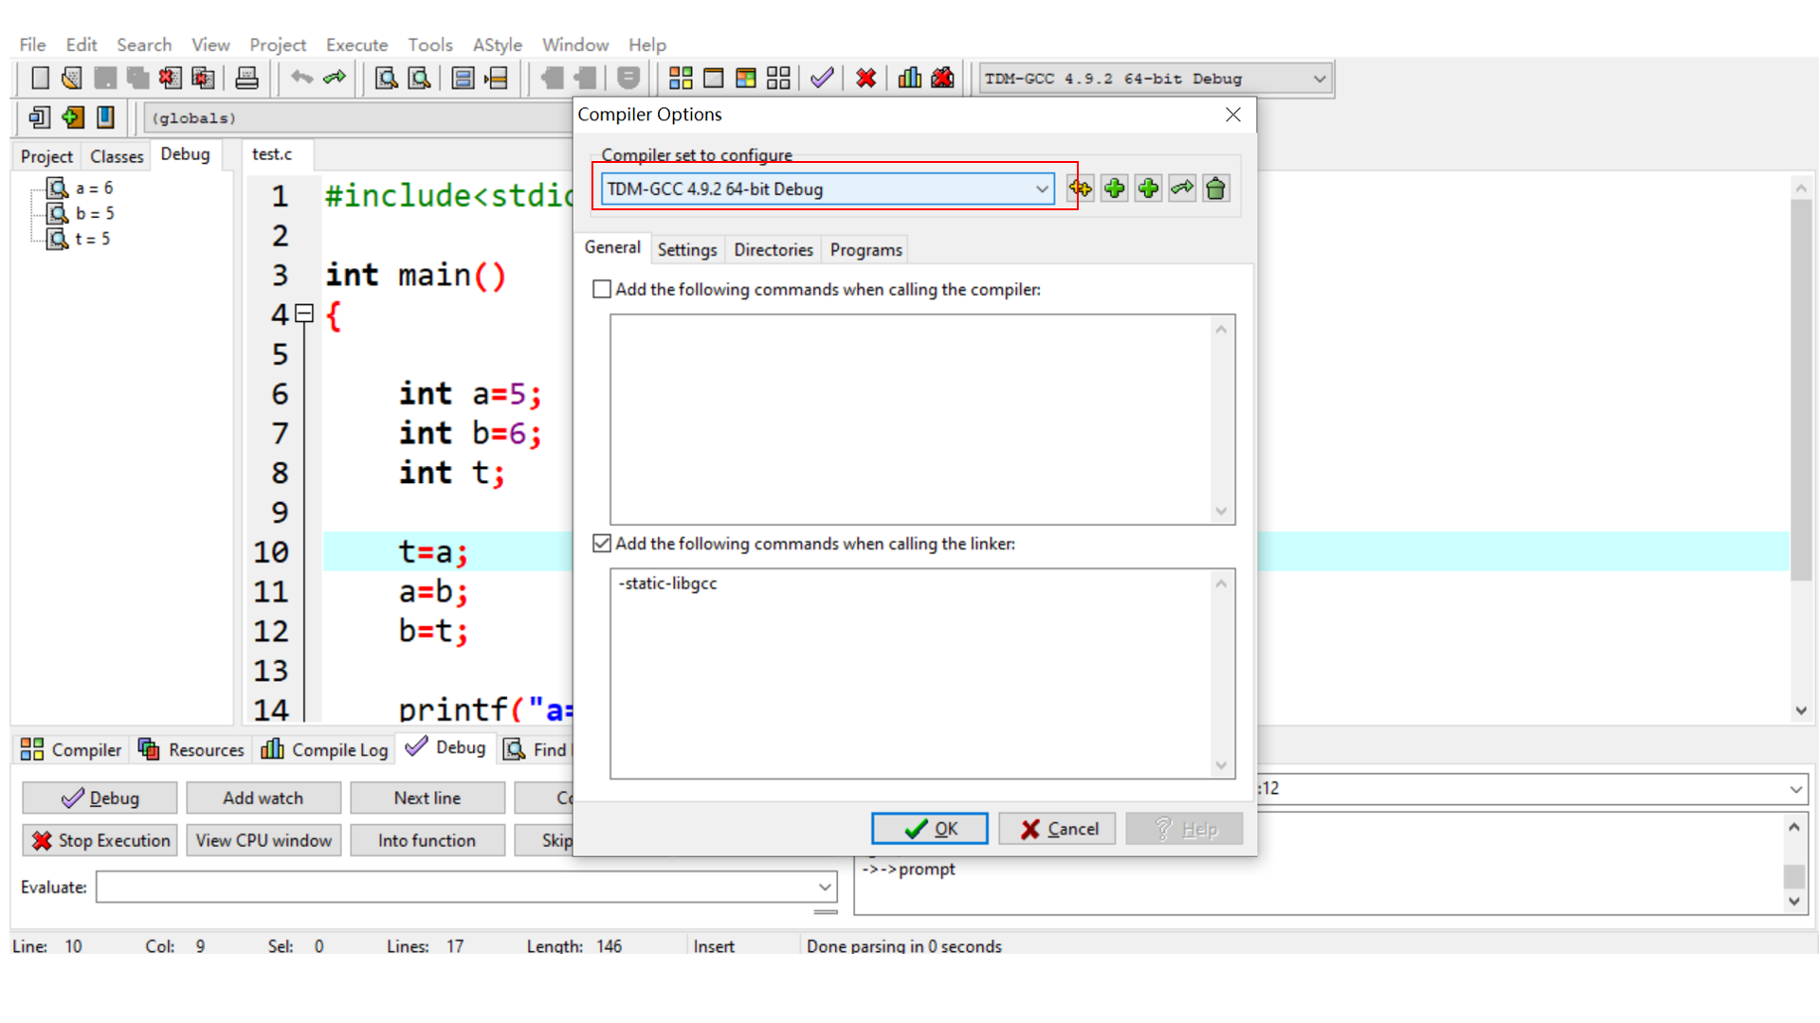Open the compiler set to configure dropdown
The image size is (1820, 1023).
click(x=1042, y=188)
